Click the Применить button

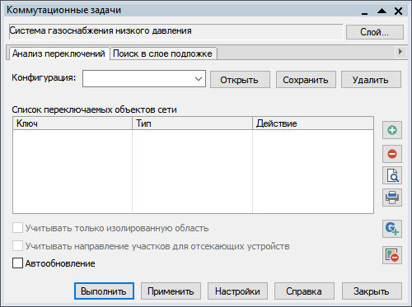[171, 291]
